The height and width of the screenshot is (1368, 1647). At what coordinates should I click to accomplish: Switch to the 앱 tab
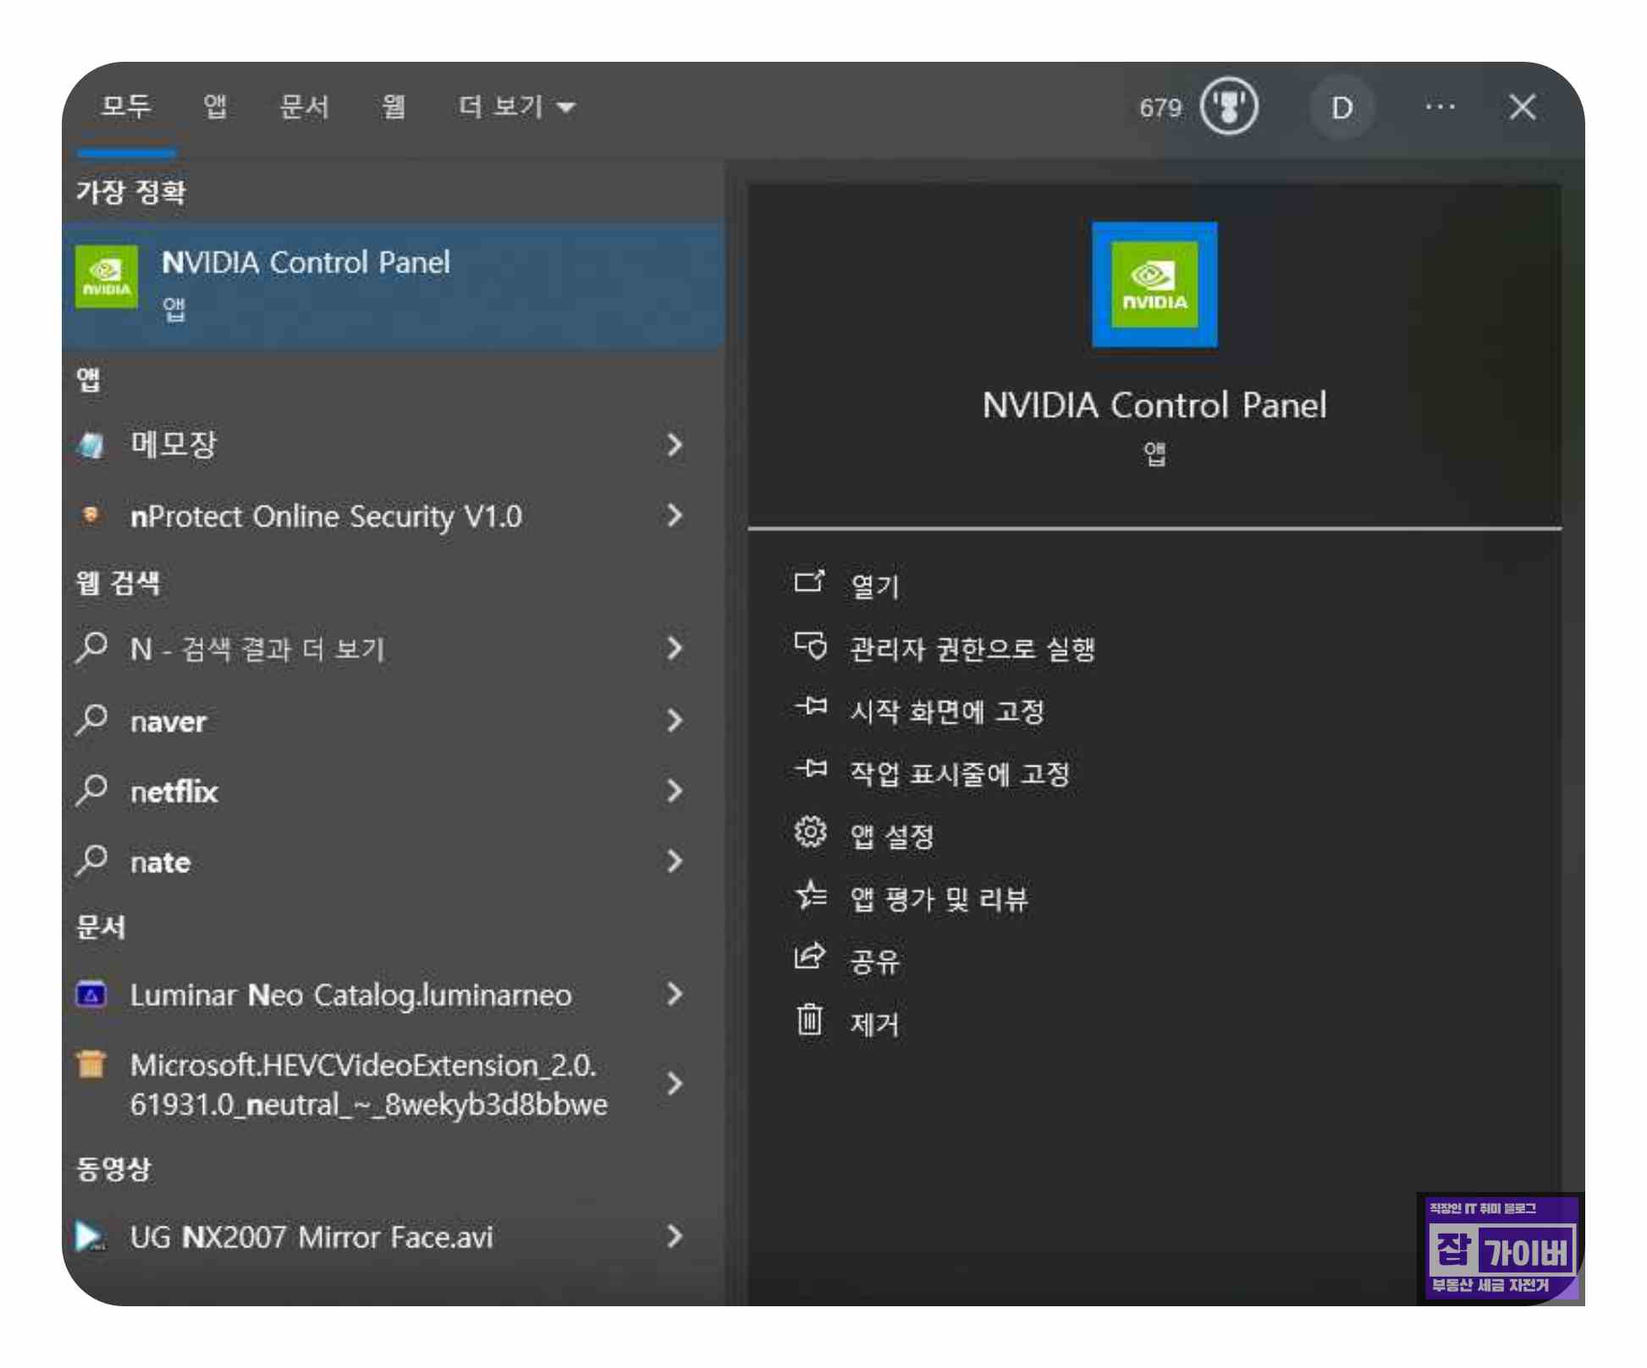point(215,107)
